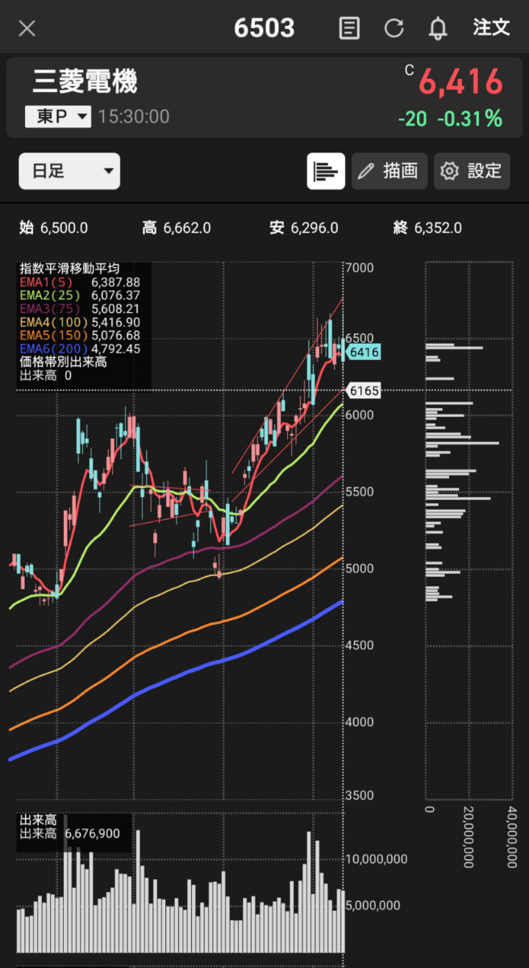Image resolution: width=529 pixels, height=968 pixels.
Task: Open the 描画 drawing tool
Action: point(389,171)
